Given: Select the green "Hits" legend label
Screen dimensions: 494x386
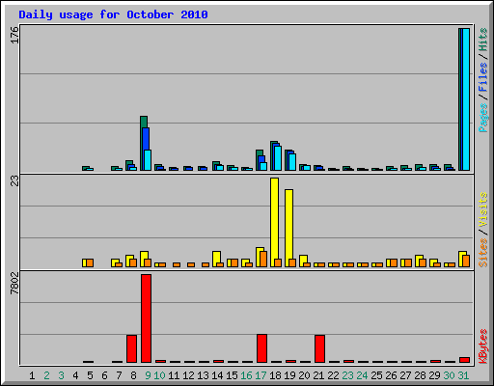Looking at the screenshot, I should pos(482,40).
